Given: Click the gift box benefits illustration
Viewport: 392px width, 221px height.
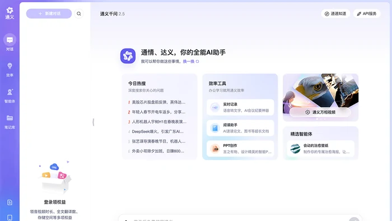Looking at the screenshot, I should click(55, 177).
